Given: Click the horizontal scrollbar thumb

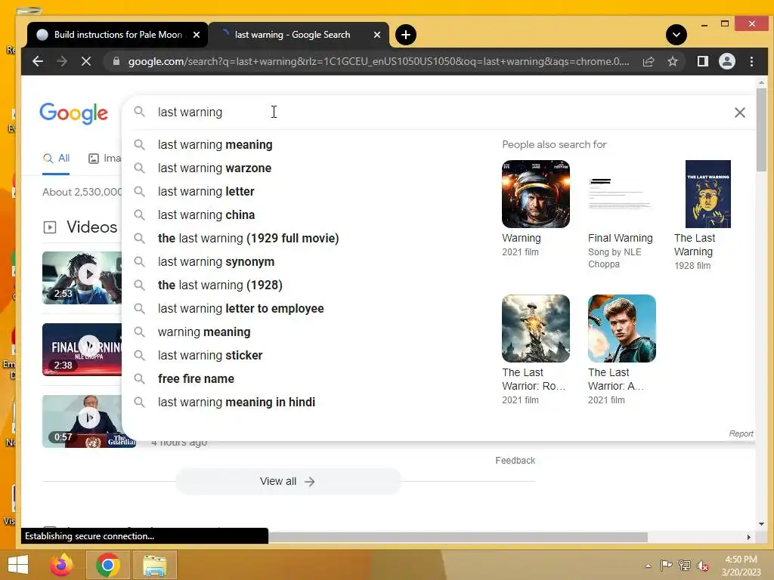Looking at the screenshot, I should click(457, 537).
